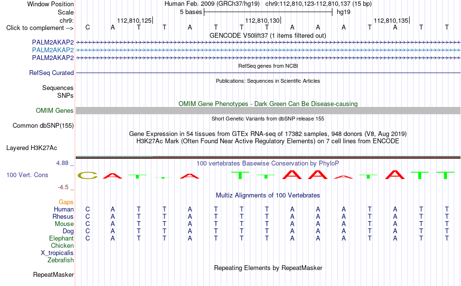Click the 112,810,125 ruler position marker
The width and height of the screenshot is (461, 286).
pos(134,20)
